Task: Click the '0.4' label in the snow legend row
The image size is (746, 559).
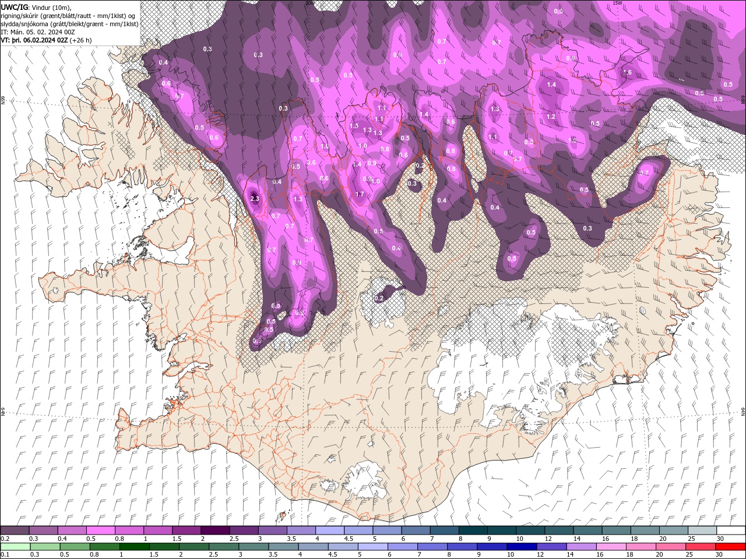Action: tap(62, 539)
